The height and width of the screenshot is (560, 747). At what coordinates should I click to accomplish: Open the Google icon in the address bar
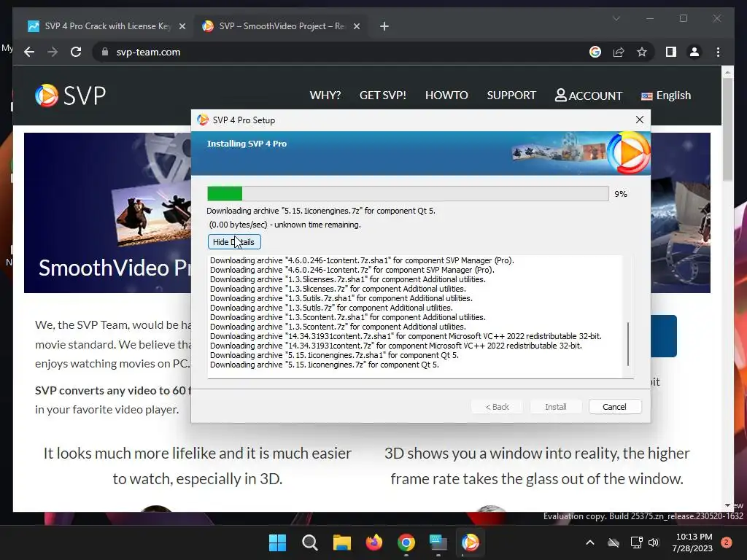click(595, 52)
